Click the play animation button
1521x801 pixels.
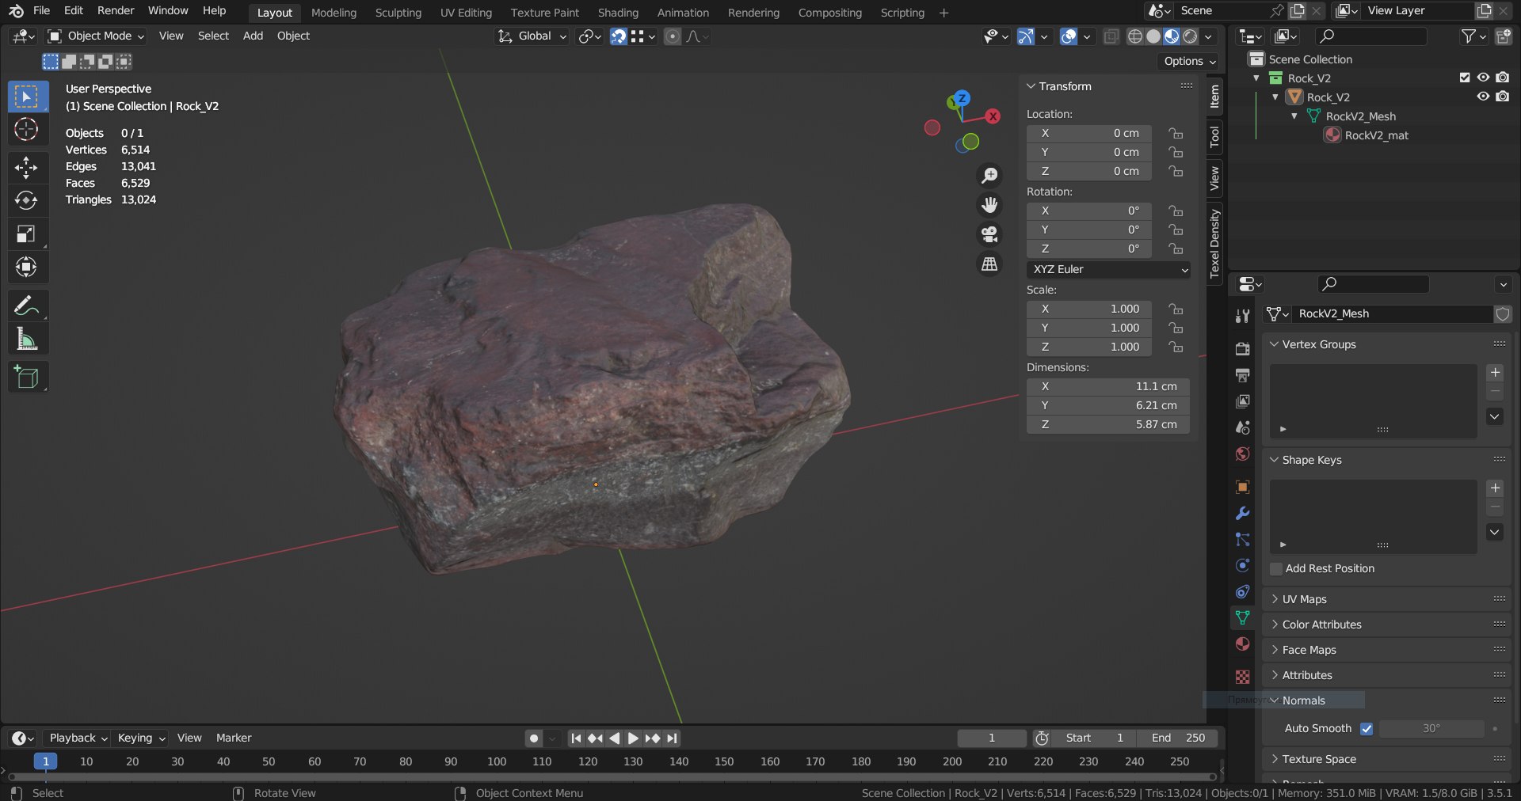(x=633, y=738)
